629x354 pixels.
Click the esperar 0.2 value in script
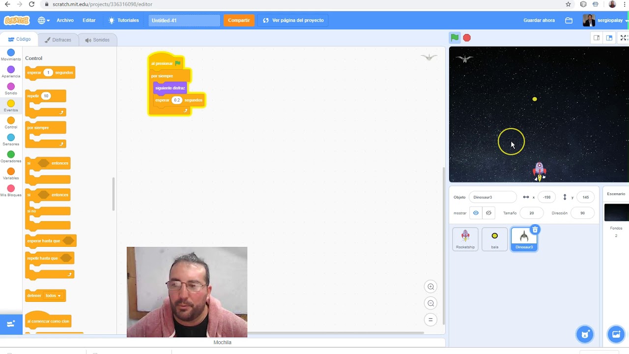tap(177, 100)
